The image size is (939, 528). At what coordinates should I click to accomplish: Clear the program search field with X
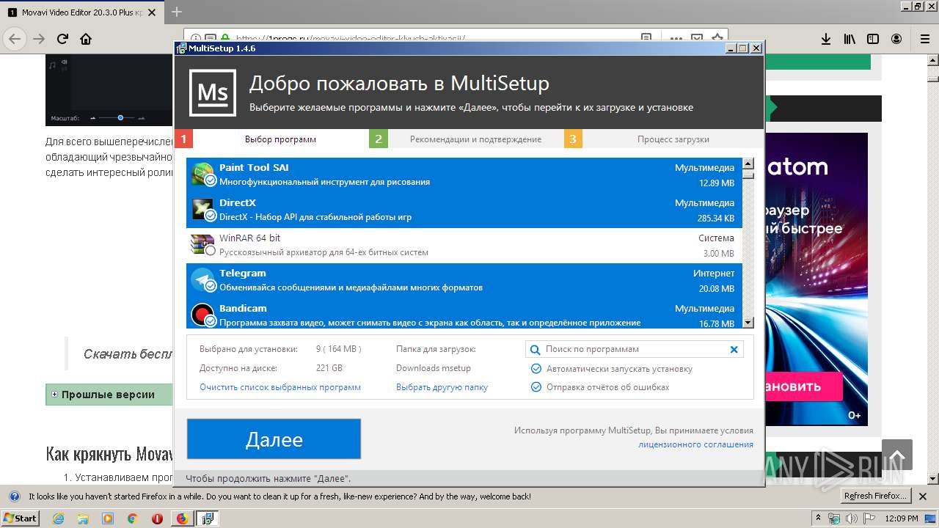pyautogui.click(x=734, y=350)
